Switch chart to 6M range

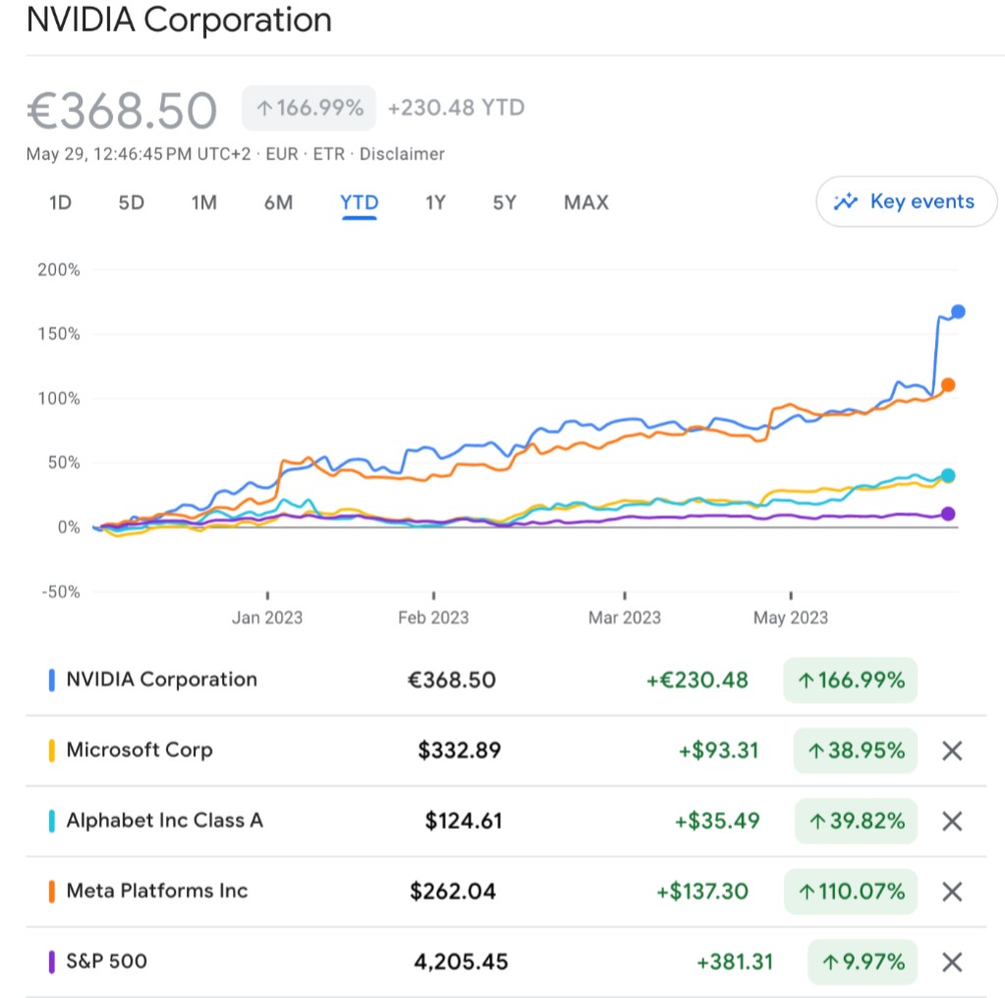pyautogui.click(x=278, y=202)
